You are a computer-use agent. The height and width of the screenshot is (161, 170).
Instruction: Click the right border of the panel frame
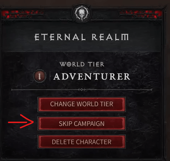(x=165, y=83)
